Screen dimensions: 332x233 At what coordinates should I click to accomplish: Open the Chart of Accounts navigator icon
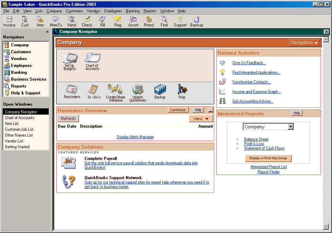92,61
